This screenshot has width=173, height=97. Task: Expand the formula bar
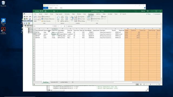[161, 26]
